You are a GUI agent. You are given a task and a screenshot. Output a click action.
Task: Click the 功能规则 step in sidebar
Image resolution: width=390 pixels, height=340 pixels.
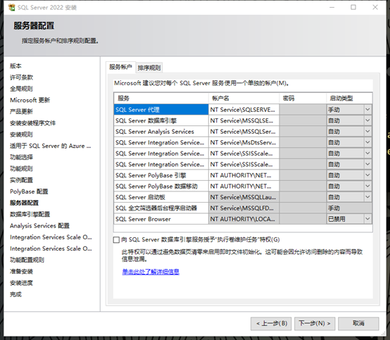pyautogui.click(x=21, y=169)
